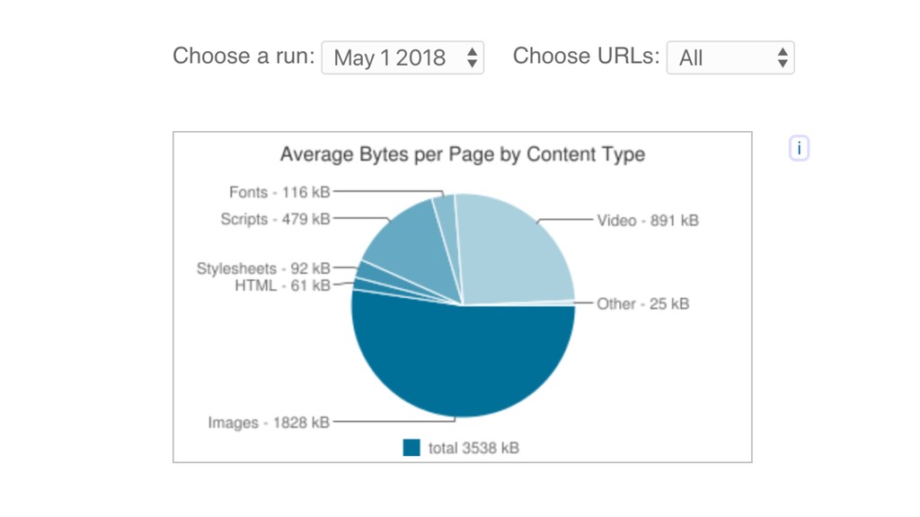Screen dimensions: 920x517
Task: Click the 'Scripts - 479 kB' label
Action: (x=275, y=219)
